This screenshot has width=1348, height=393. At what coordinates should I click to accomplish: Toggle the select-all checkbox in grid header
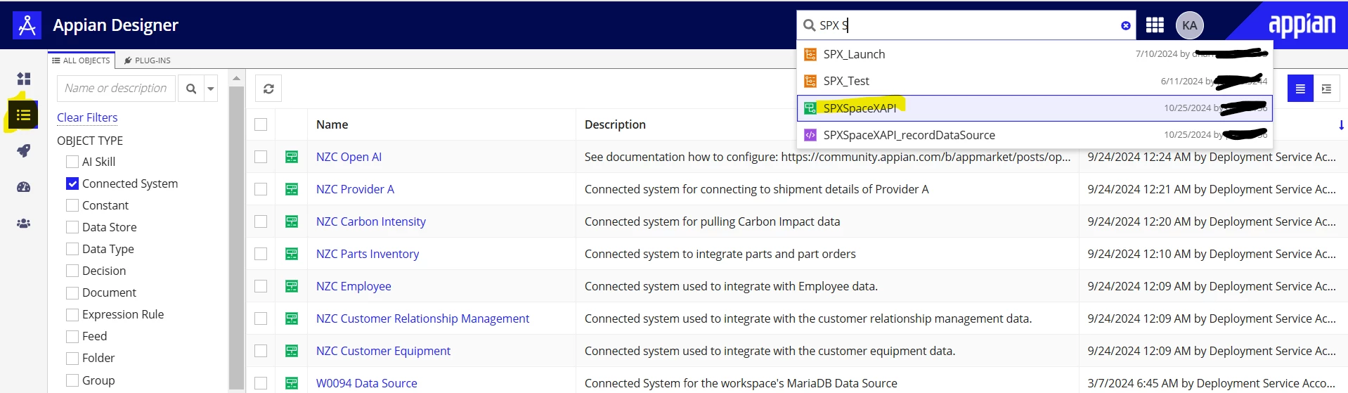(x=261, y=124)
